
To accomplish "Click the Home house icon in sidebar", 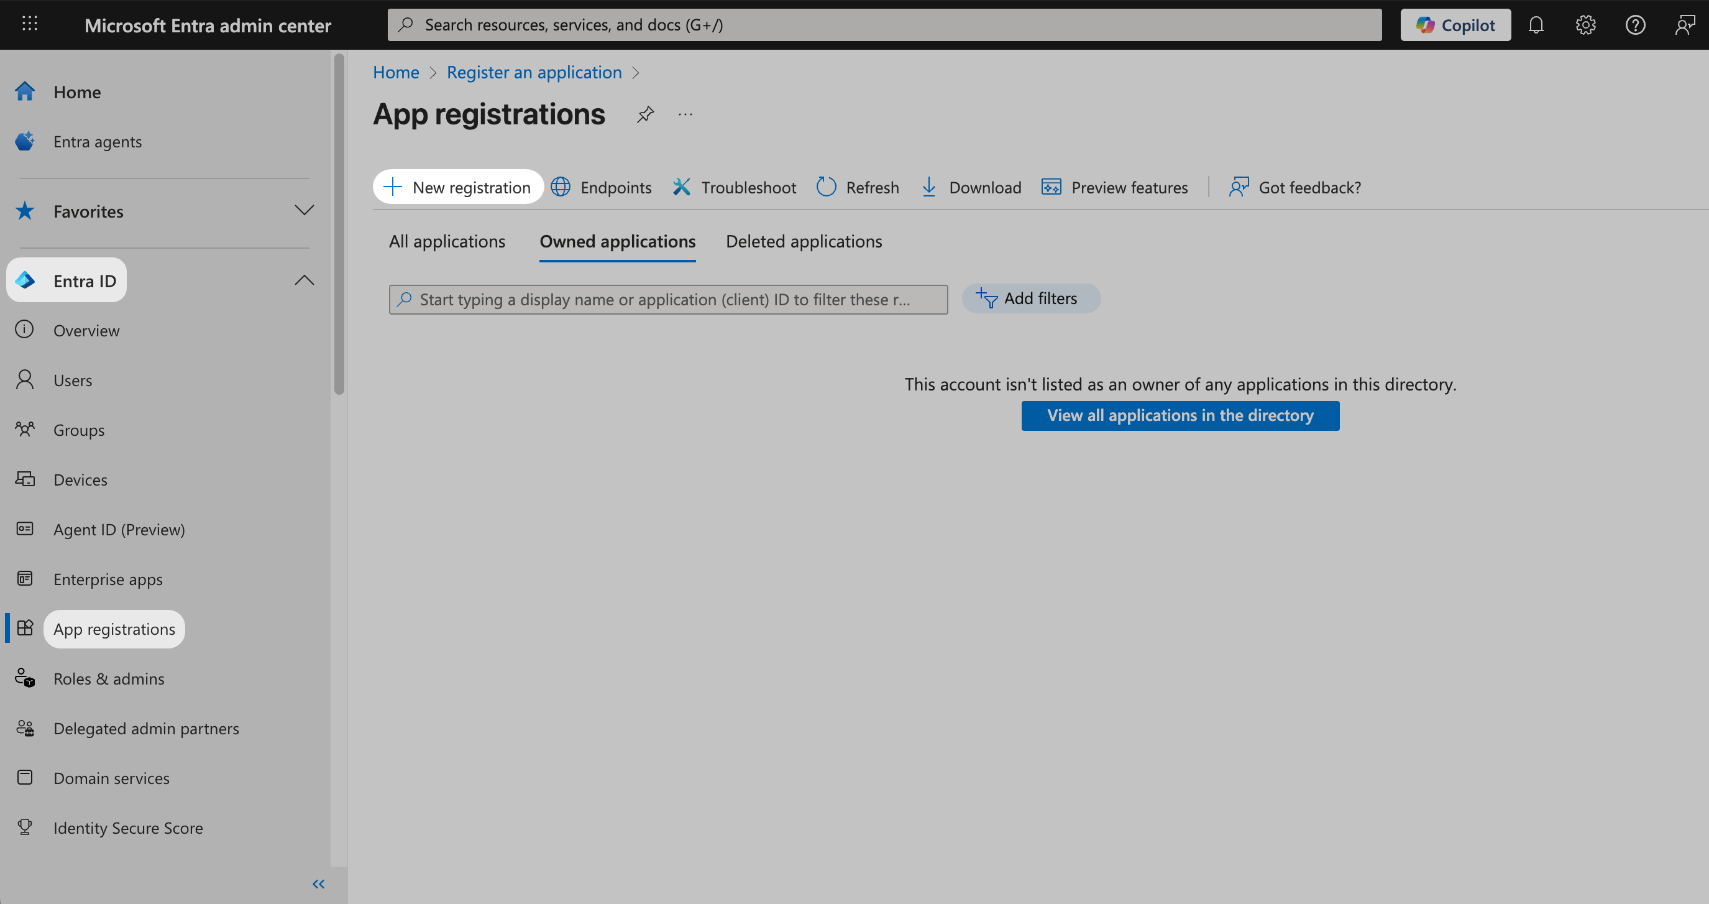I will click(x=25, y=91).
